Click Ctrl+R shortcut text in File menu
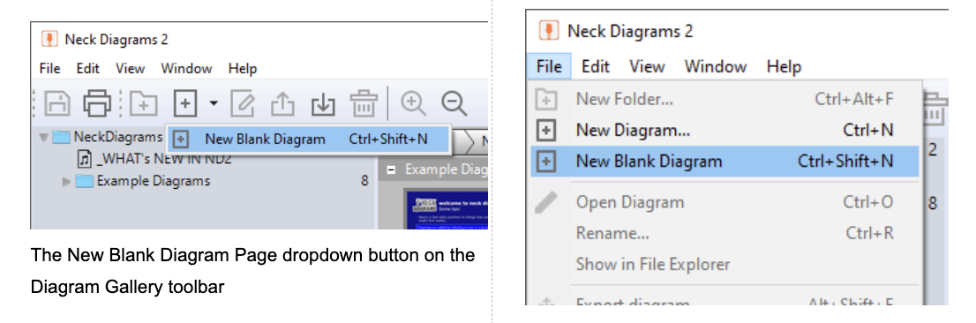This screenshot has height=323, width=976. pos(869,233)
